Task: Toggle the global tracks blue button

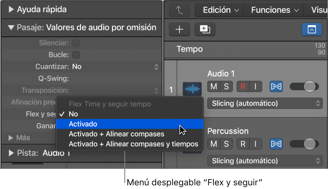Action: (x=312, y=29)
